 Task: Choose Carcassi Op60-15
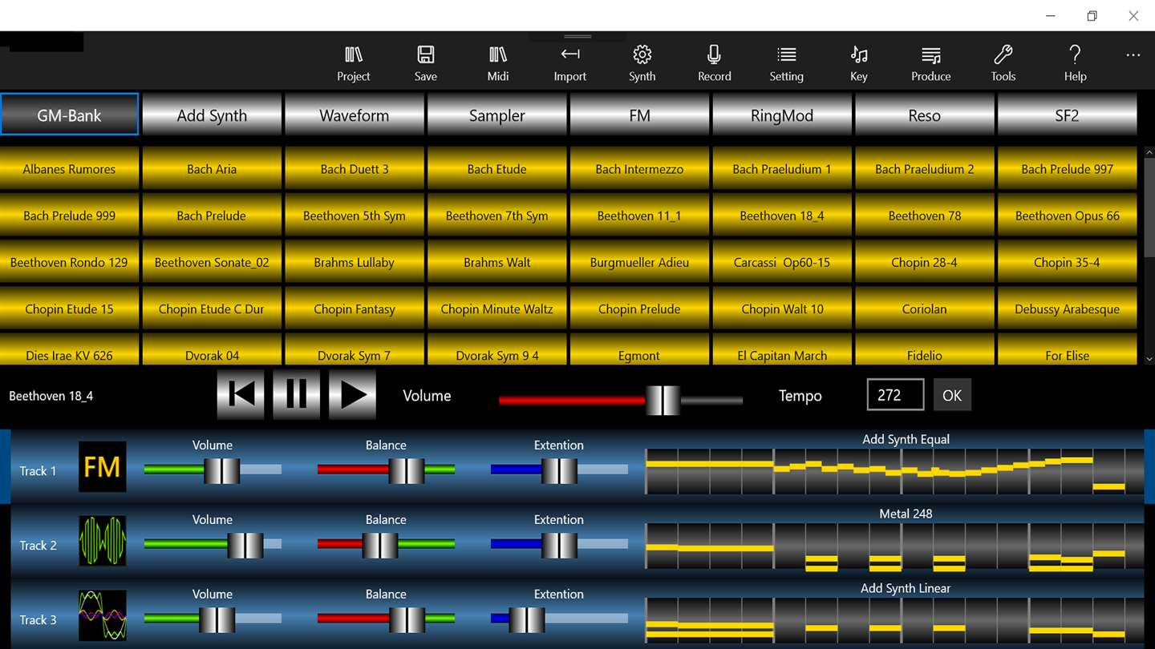pos(782,261)
